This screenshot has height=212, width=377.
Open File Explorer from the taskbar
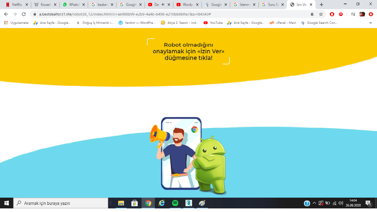click(x=121, y=203)
